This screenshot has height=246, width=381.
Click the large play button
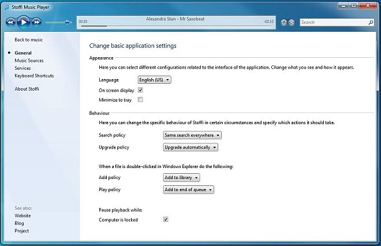24,23
